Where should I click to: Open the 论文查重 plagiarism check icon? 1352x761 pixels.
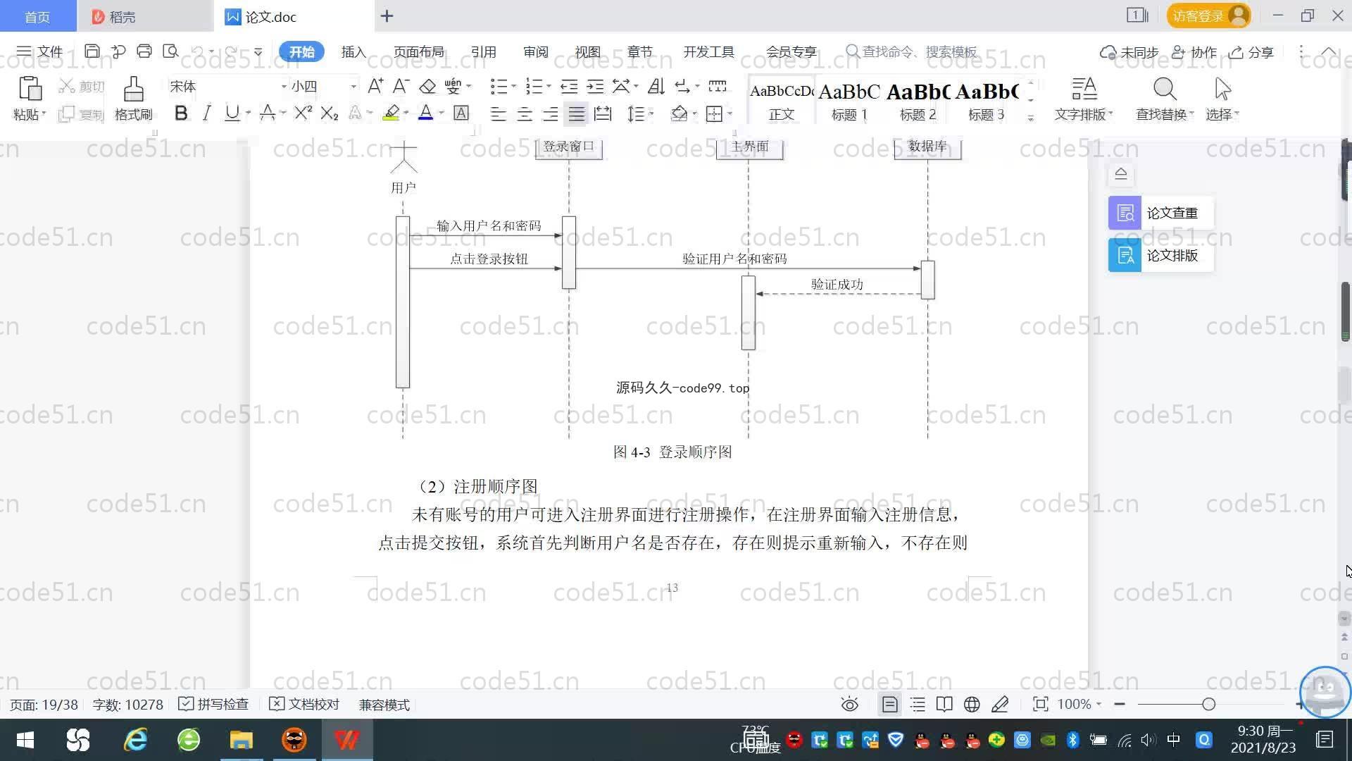1125,213
